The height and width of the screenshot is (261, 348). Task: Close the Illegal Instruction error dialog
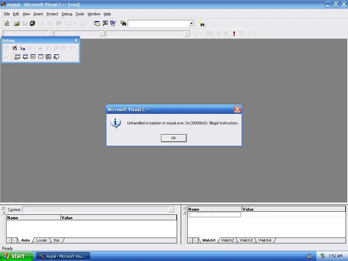tap(237, 109)
